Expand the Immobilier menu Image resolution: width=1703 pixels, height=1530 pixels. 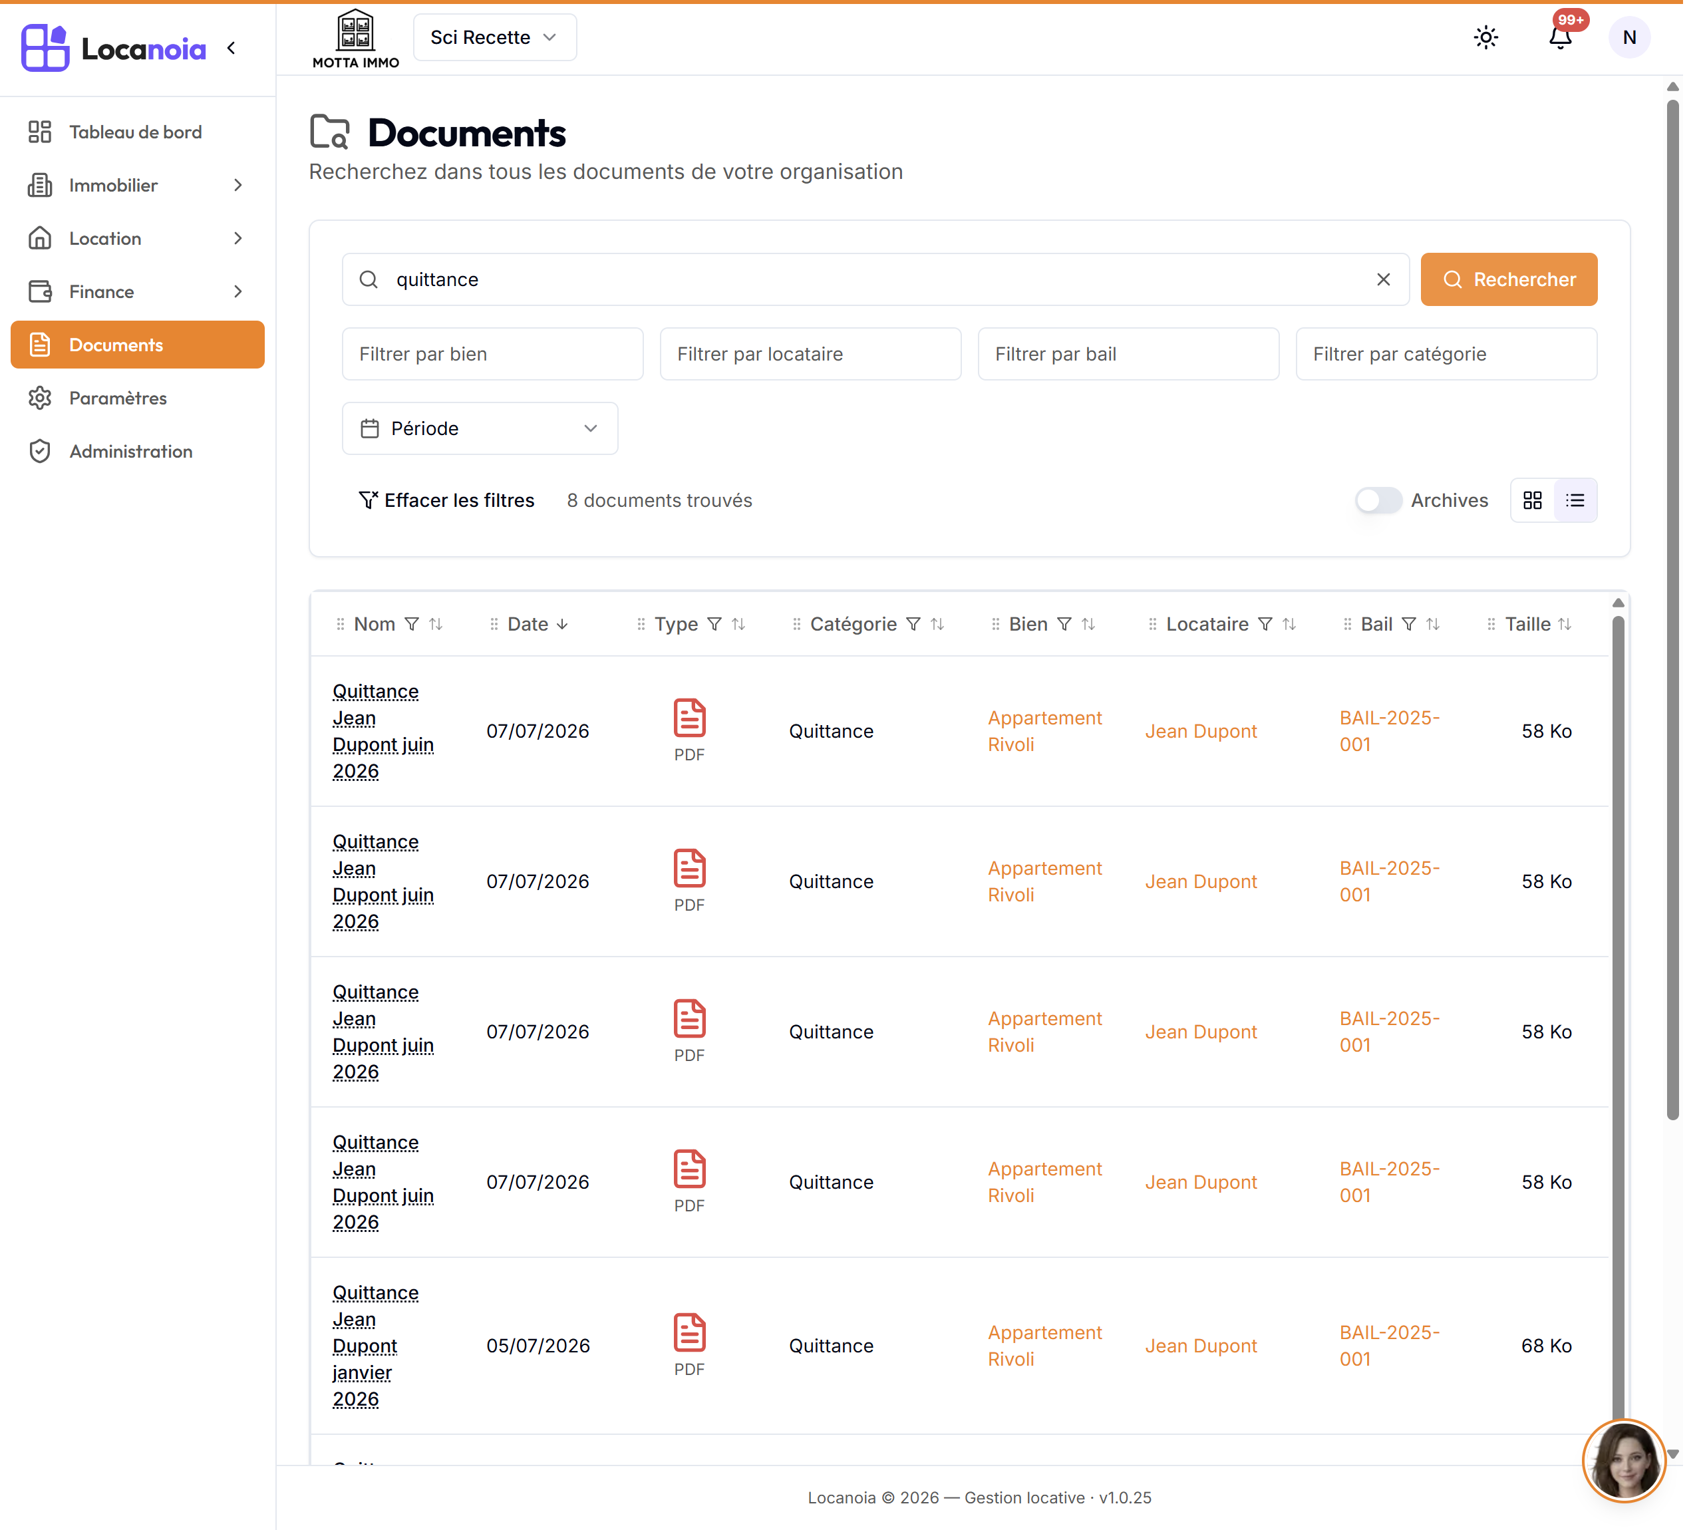[x=137, y=186]
